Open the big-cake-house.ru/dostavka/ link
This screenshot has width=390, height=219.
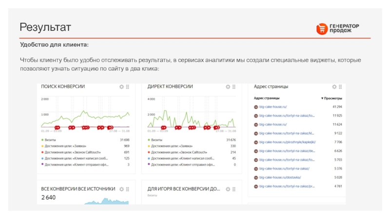280,178
